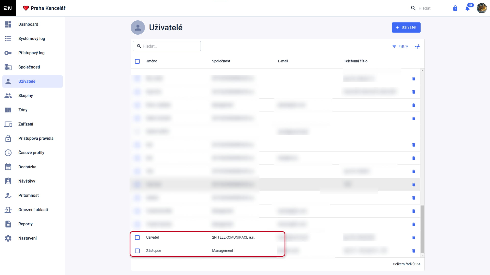Navigate to Společnosti
490x275 pixels.
(32, 67)
